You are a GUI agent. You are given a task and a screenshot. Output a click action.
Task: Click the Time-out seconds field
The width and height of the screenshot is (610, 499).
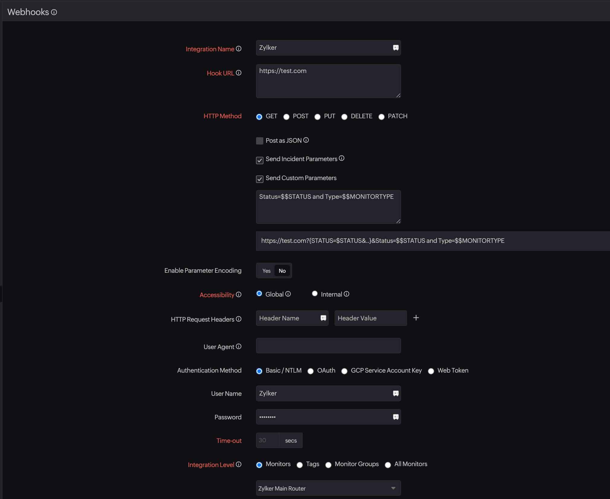(x=268, y=440)
